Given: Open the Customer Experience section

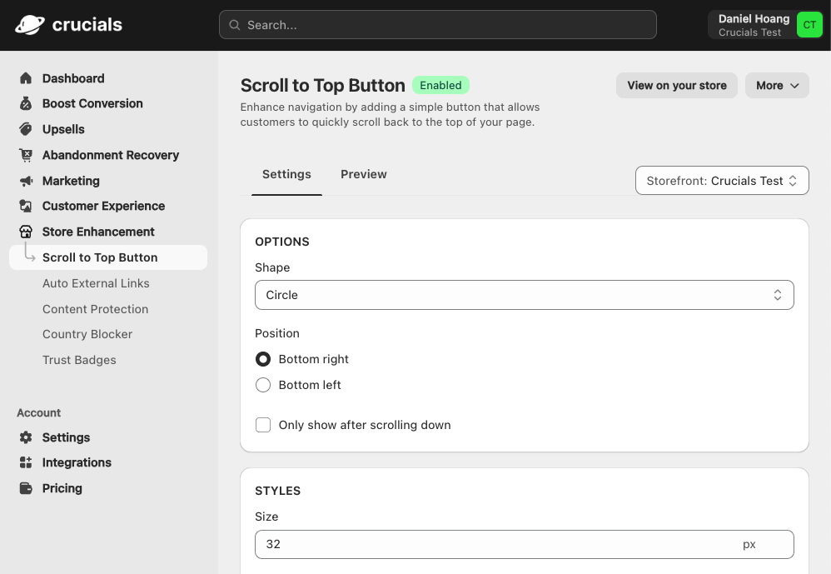Looking at the screenshot, I should pyautogui.click(x=104, y=206).
